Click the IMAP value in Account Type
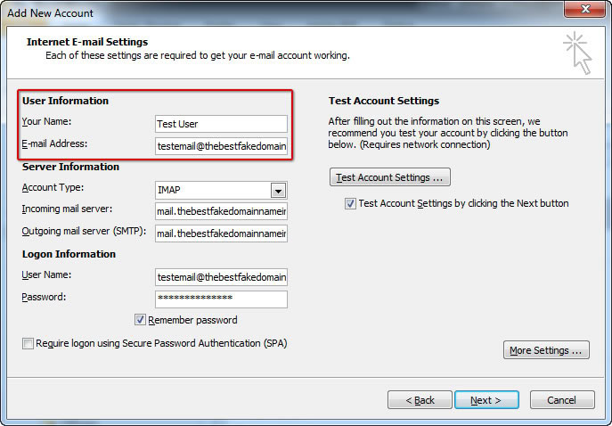Viewport: 612px width, 426px height. pos(169,190)
